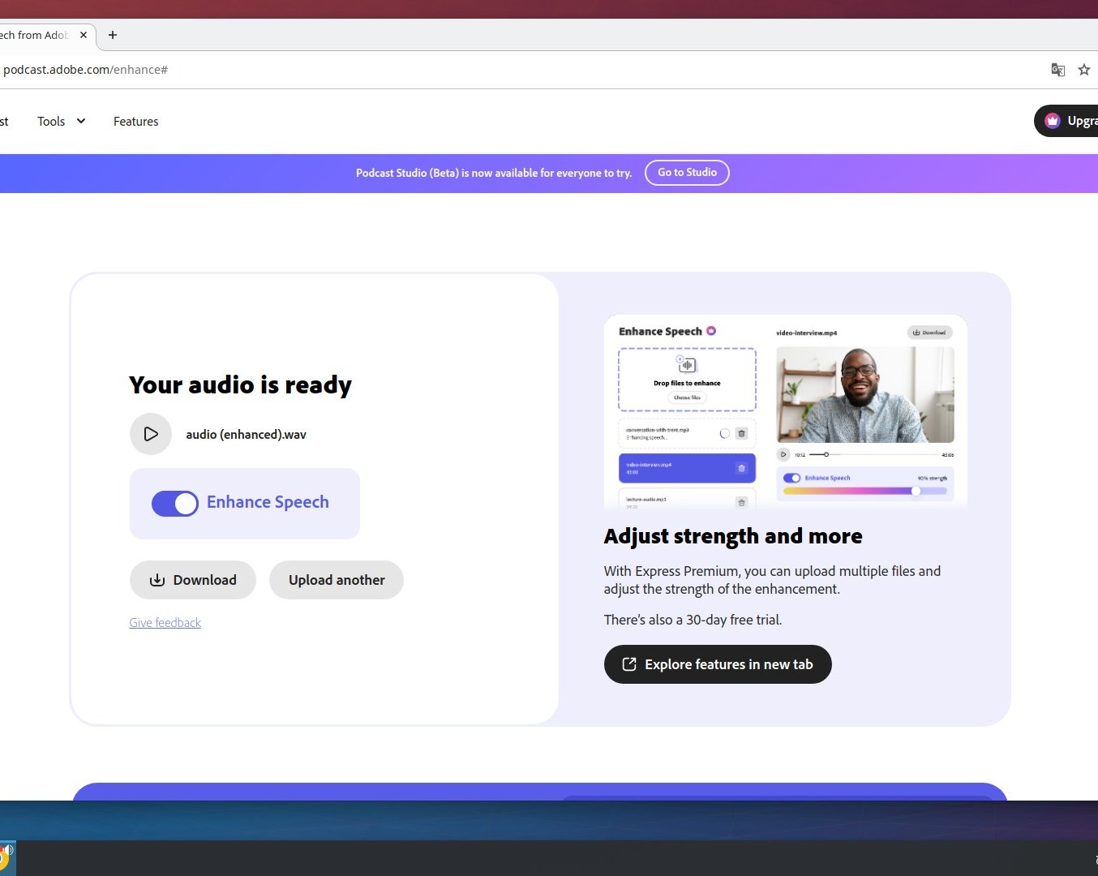Click the chevron next to Tools
1098x876 pixels.
point(81,121)
